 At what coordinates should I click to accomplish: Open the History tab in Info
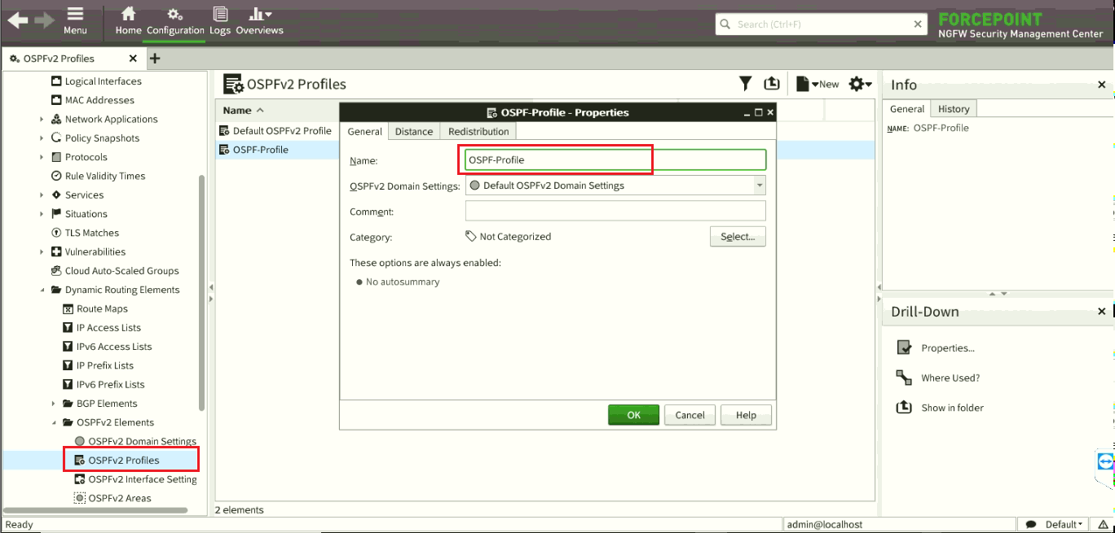[x=953, y=109]
